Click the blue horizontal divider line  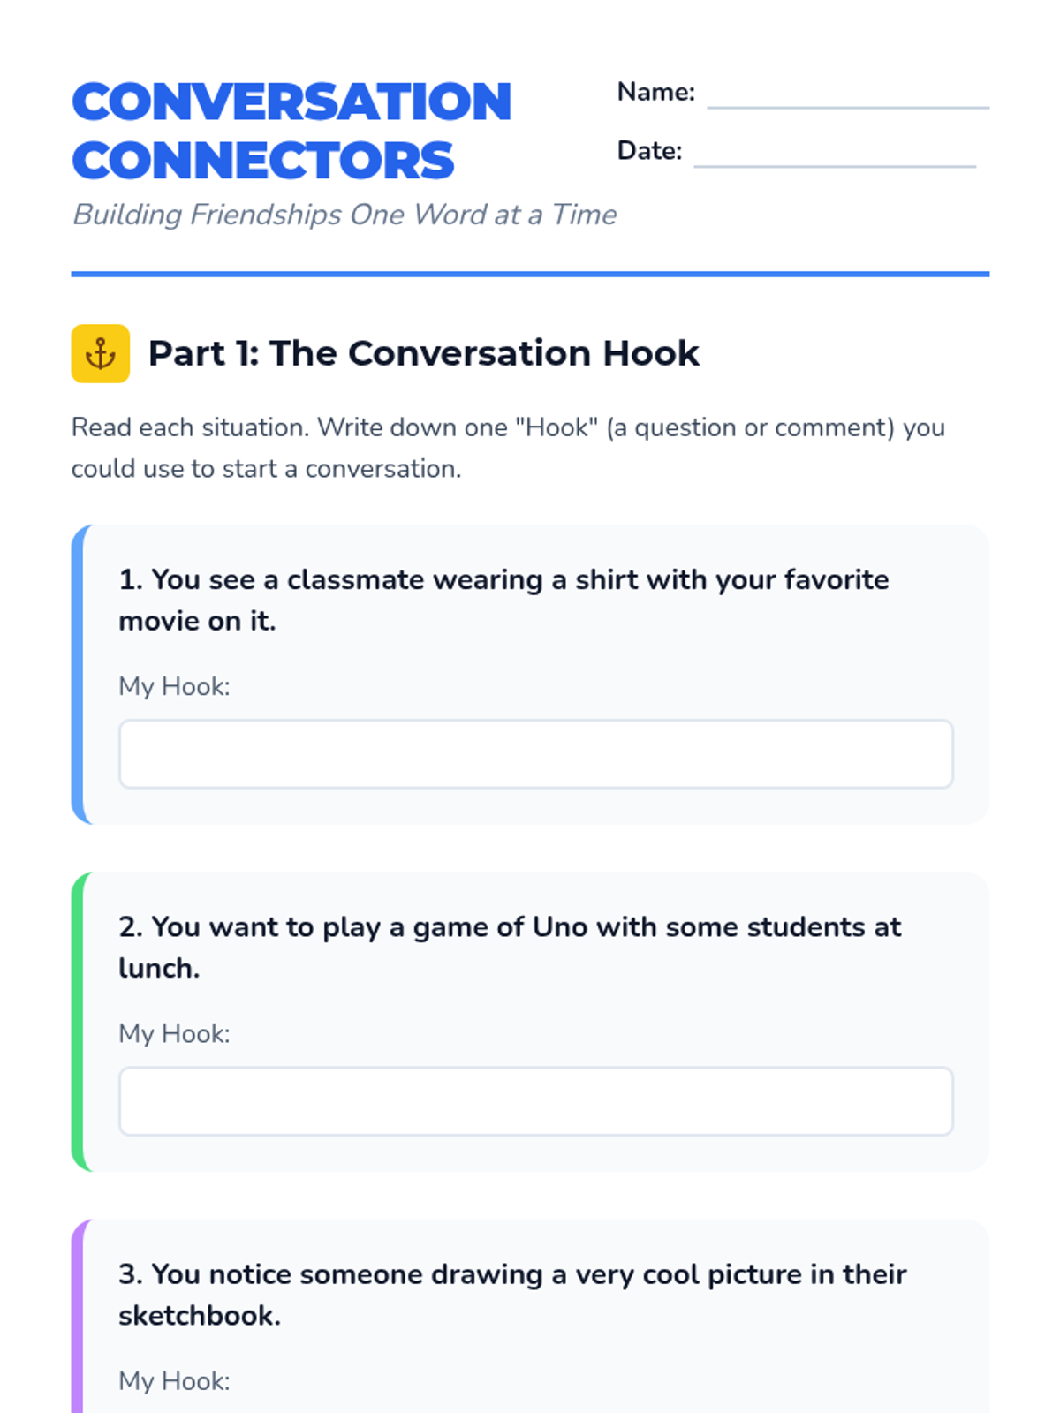coord(530,274)
